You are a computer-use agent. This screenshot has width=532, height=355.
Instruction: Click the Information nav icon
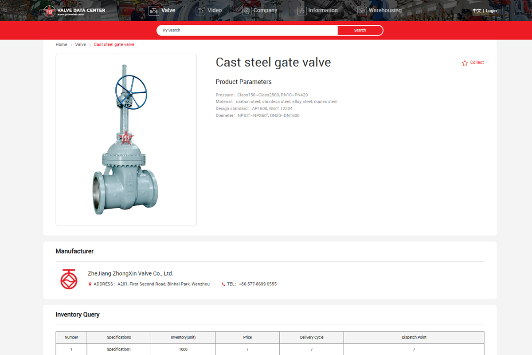(x=302, y=11)
